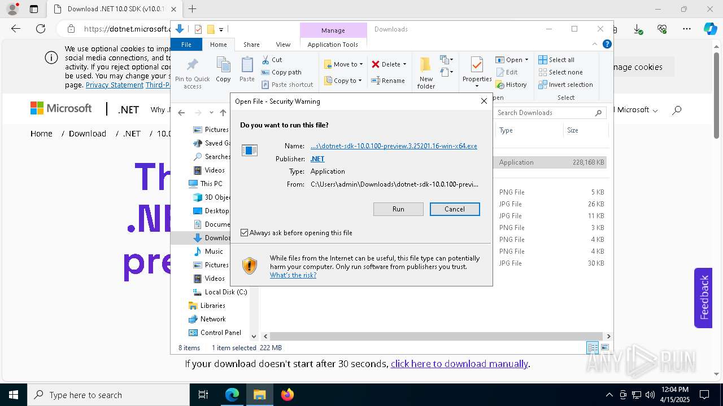Switch to the Home ribbon tab
The height and width of the screenshot is (406, 723).
(219, 45)
